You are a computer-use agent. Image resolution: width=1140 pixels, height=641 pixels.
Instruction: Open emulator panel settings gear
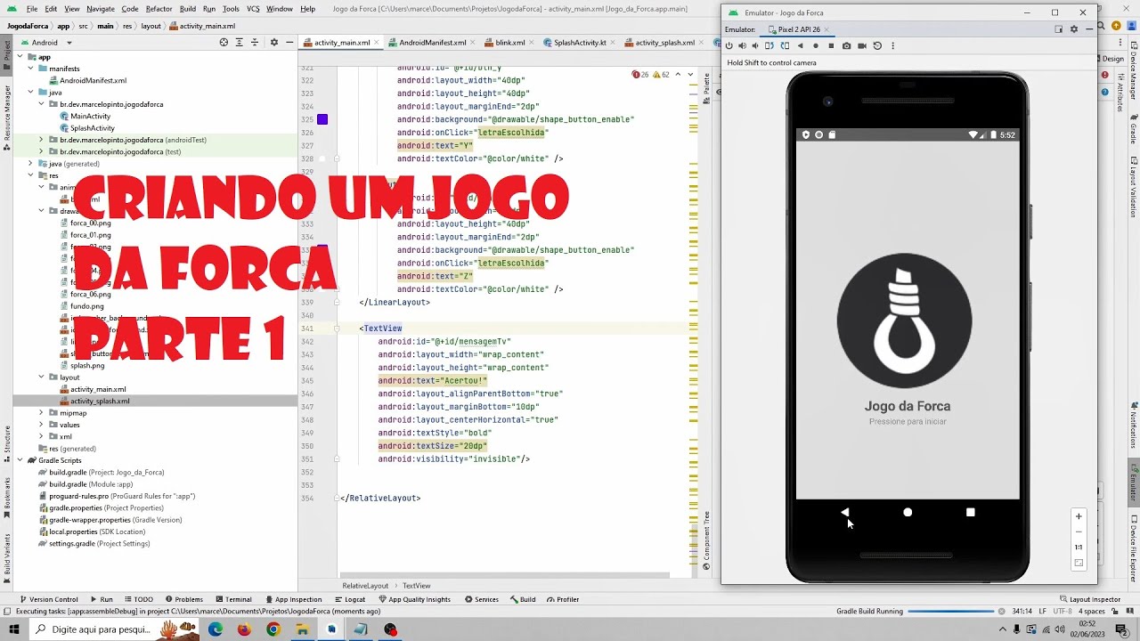(1073, 29)
